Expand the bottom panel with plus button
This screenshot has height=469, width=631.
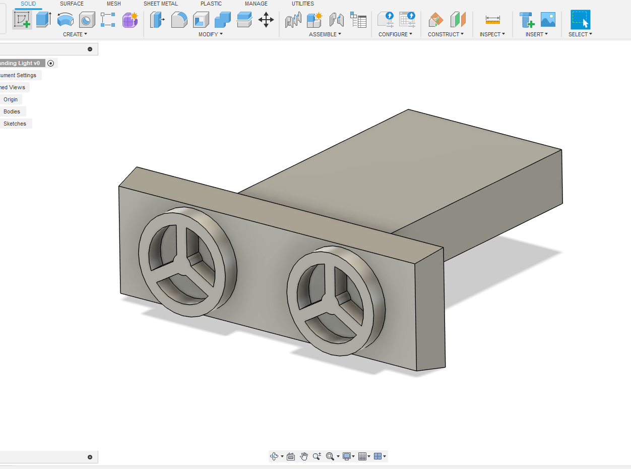pyautogui.click(x=90, y=457)
